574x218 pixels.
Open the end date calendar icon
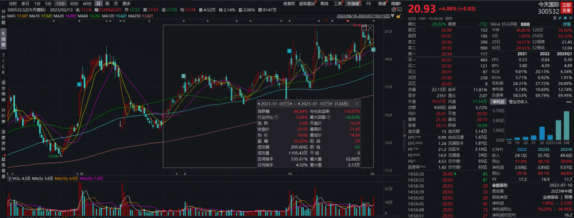(x=327, y=104)
